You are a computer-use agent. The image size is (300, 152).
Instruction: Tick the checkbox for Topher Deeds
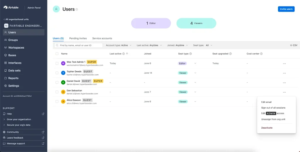tap(57, 73)
